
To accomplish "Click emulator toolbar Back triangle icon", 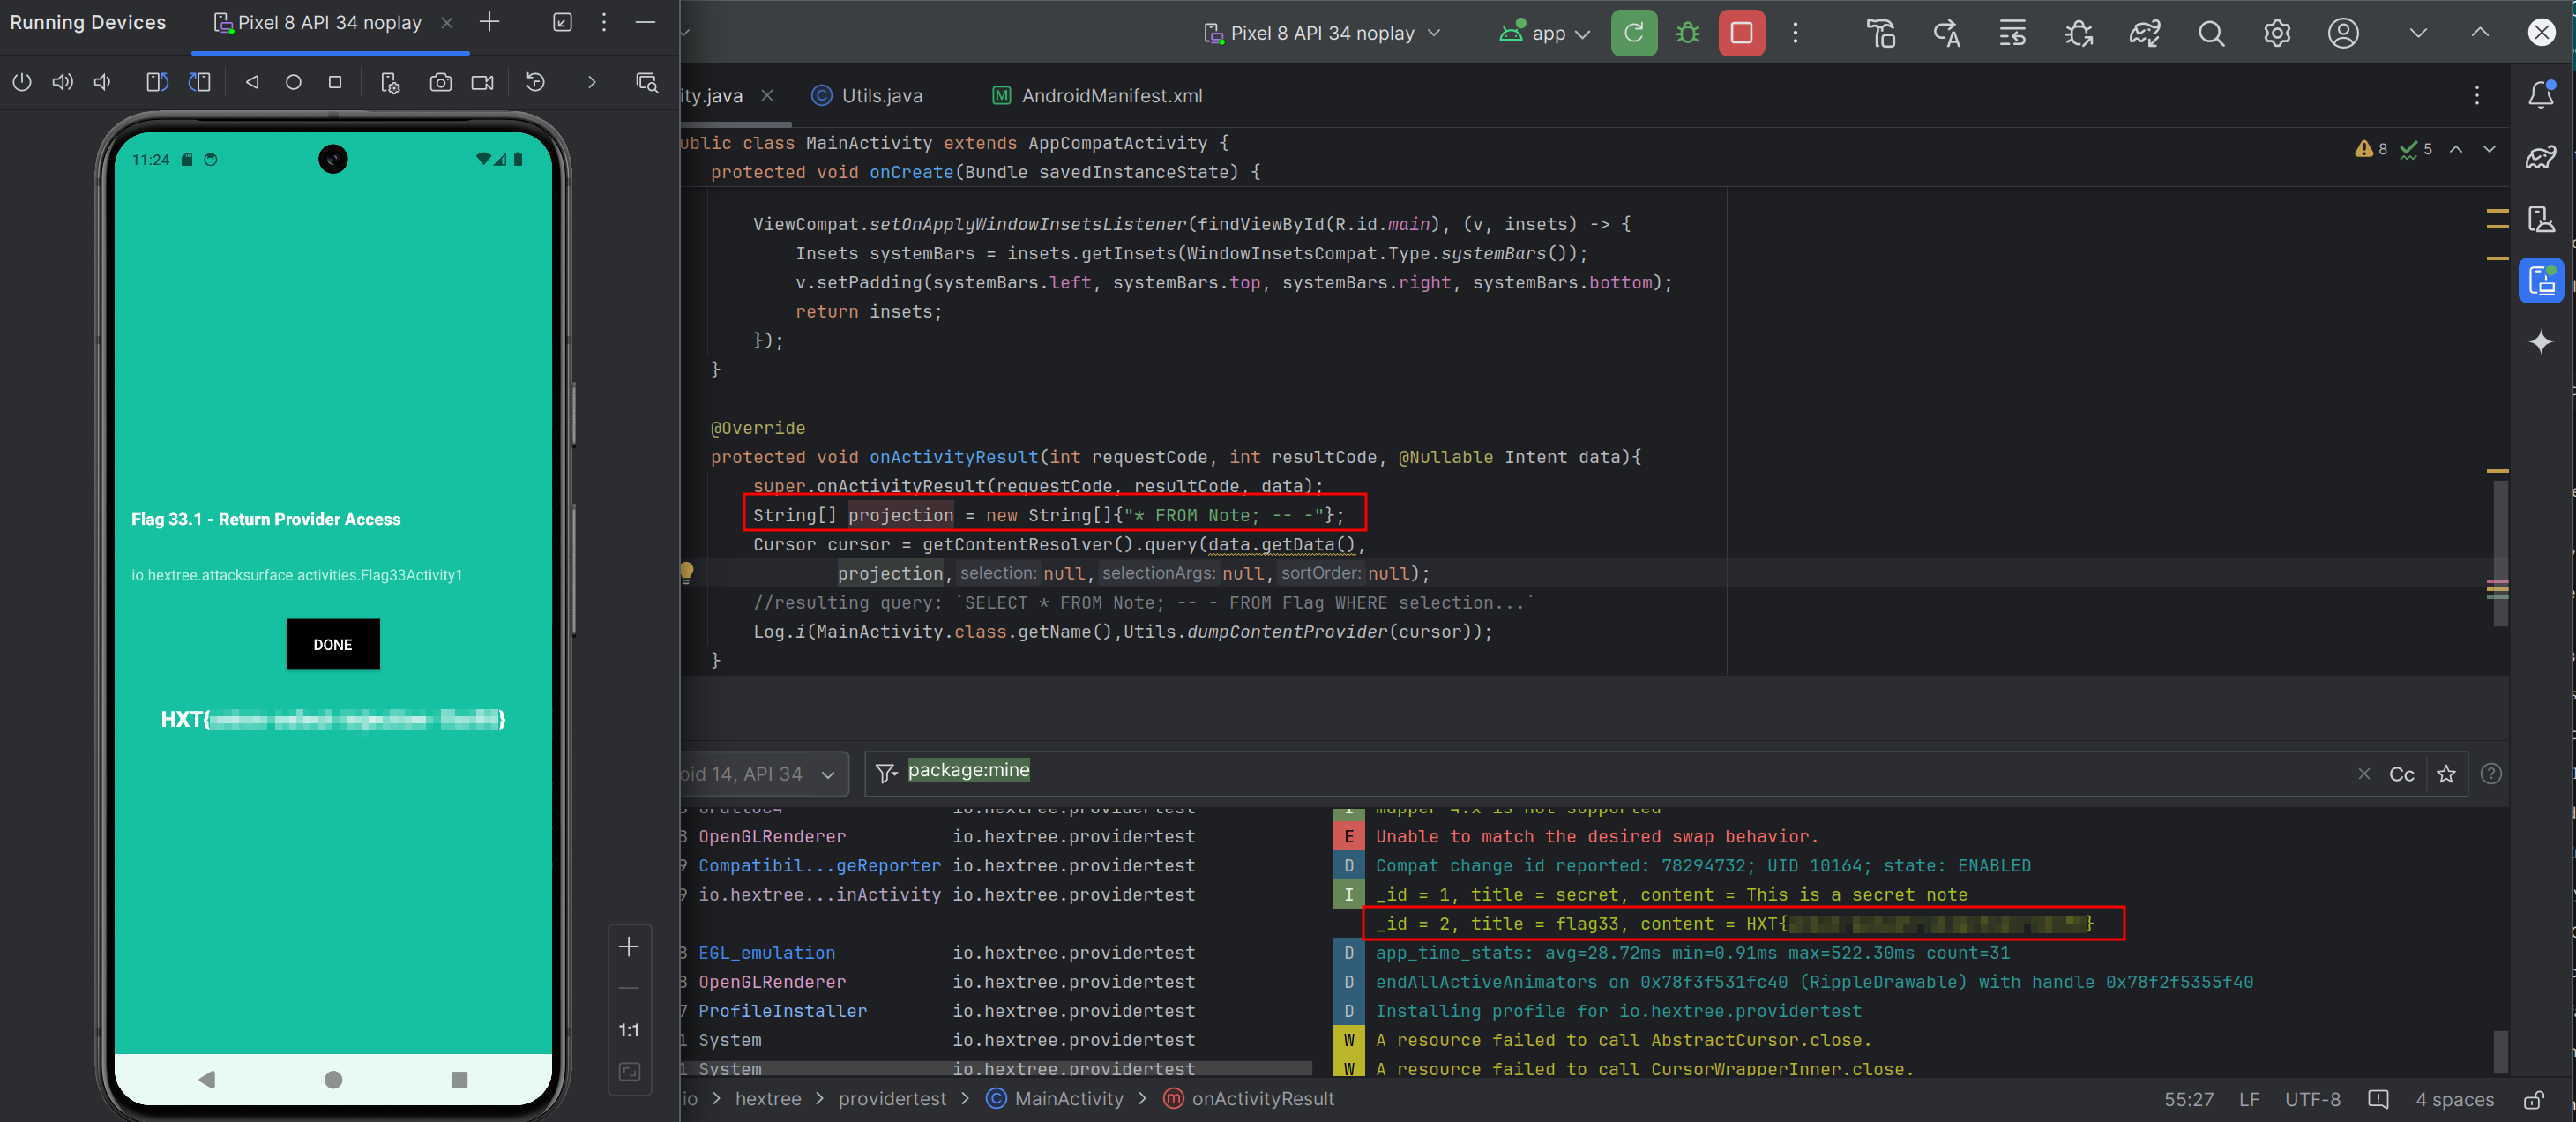I will click(x=252, y=82).
